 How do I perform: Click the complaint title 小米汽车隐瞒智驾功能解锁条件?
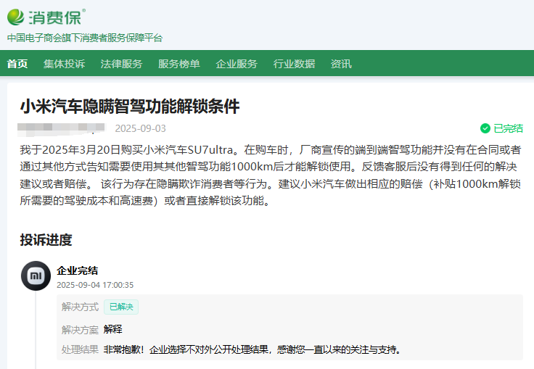[x=130, y=107]
